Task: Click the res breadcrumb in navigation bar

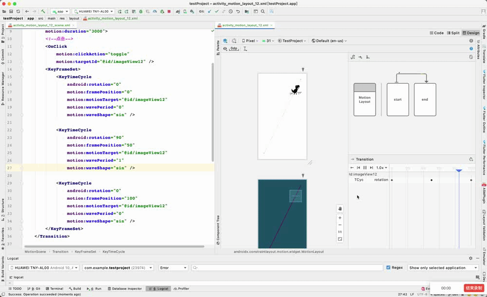Action: pyautogui.click(x=62, y=19)
